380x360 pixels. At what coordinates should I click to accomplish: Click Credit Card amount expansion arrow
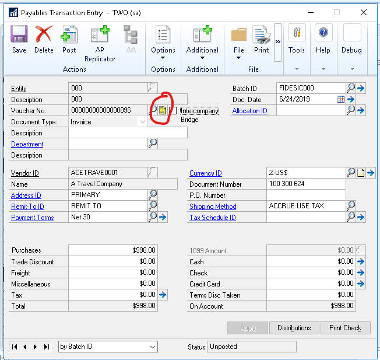(361, 284)
